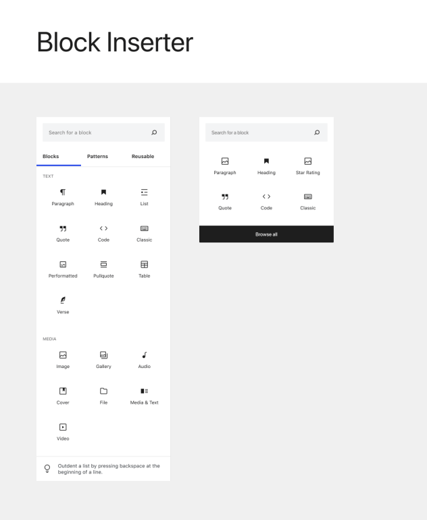Insert the Performatted block
Image resolution: width=427 pixels, height=520 pixels.
coord(63,269)
